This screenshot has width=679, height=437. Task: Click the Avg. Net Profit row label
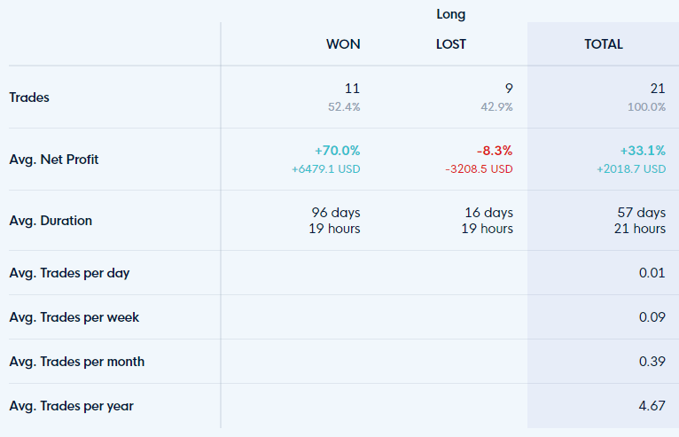tap(54, 160)
